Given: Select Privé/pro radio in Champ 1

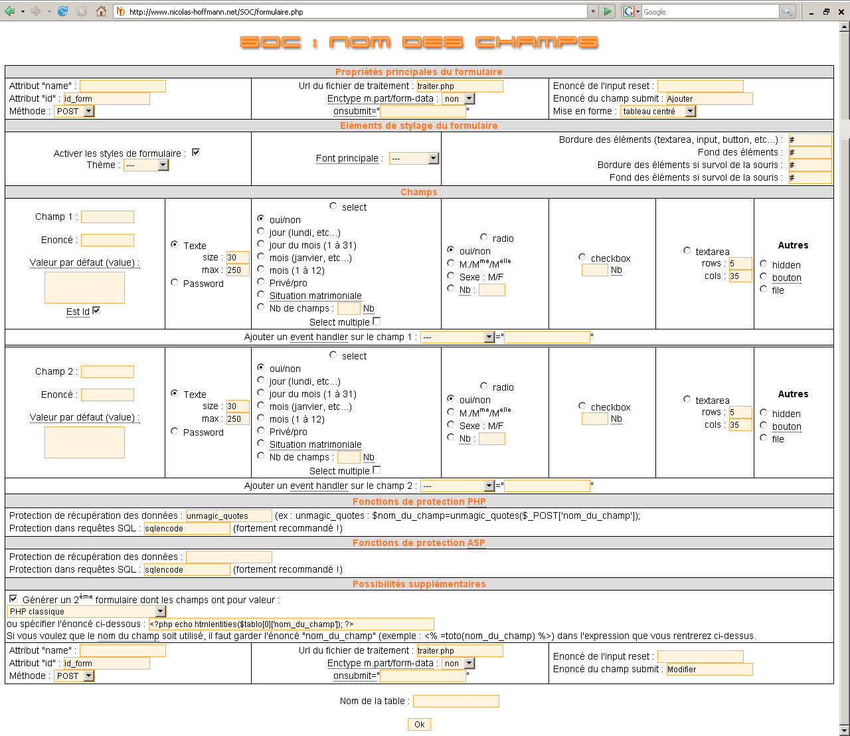Looking at the screenshot, I should click(x=261, y=282).
